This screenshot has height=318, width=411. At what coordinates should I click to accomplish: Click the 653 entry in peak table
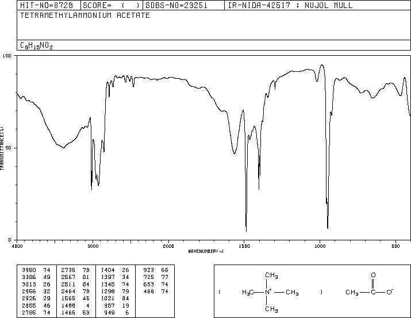[149, 285]
